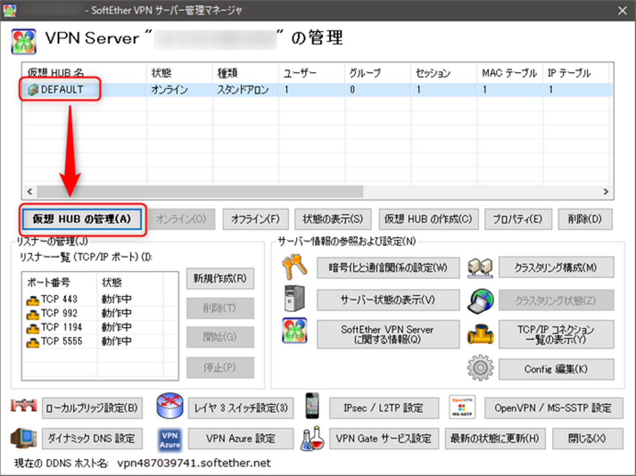Click the 閉じる(X) button
The height and width of the screenshot is (476, 636).
tap(588, 438)
